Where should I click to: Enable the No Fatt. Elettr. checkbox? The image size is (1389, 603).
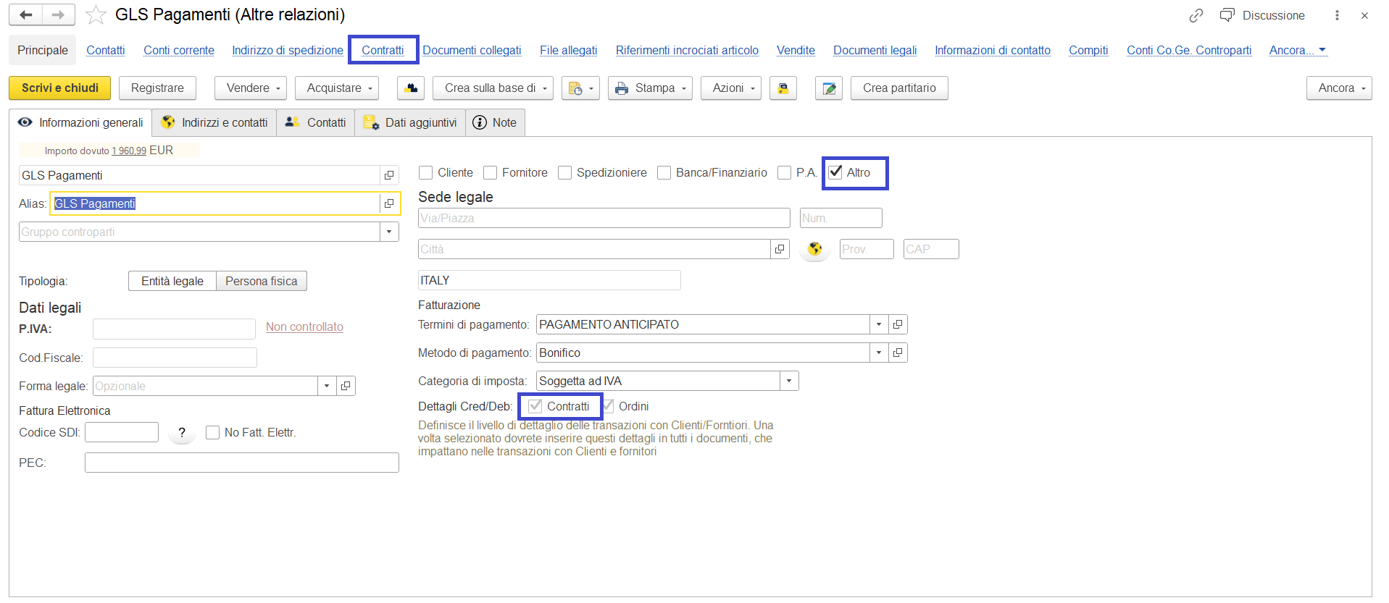[213, 432]
